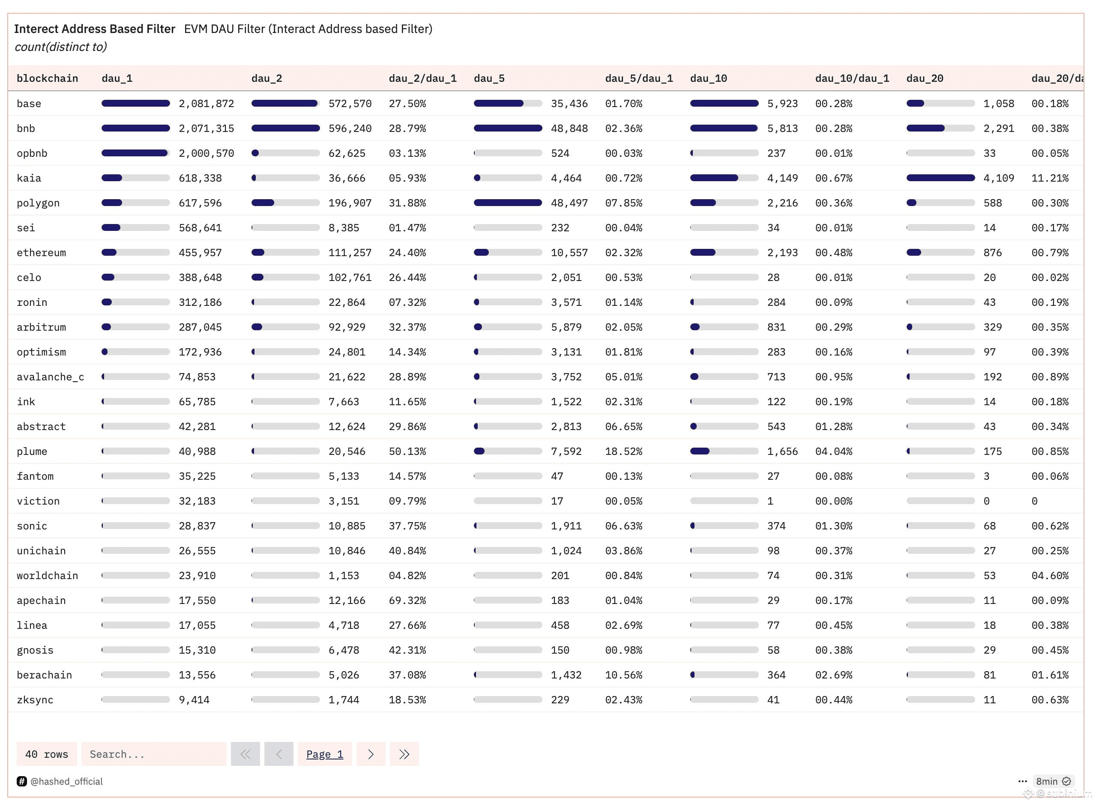
Task: Sort by the dau_5 column header
Action: tap(489, 78)
